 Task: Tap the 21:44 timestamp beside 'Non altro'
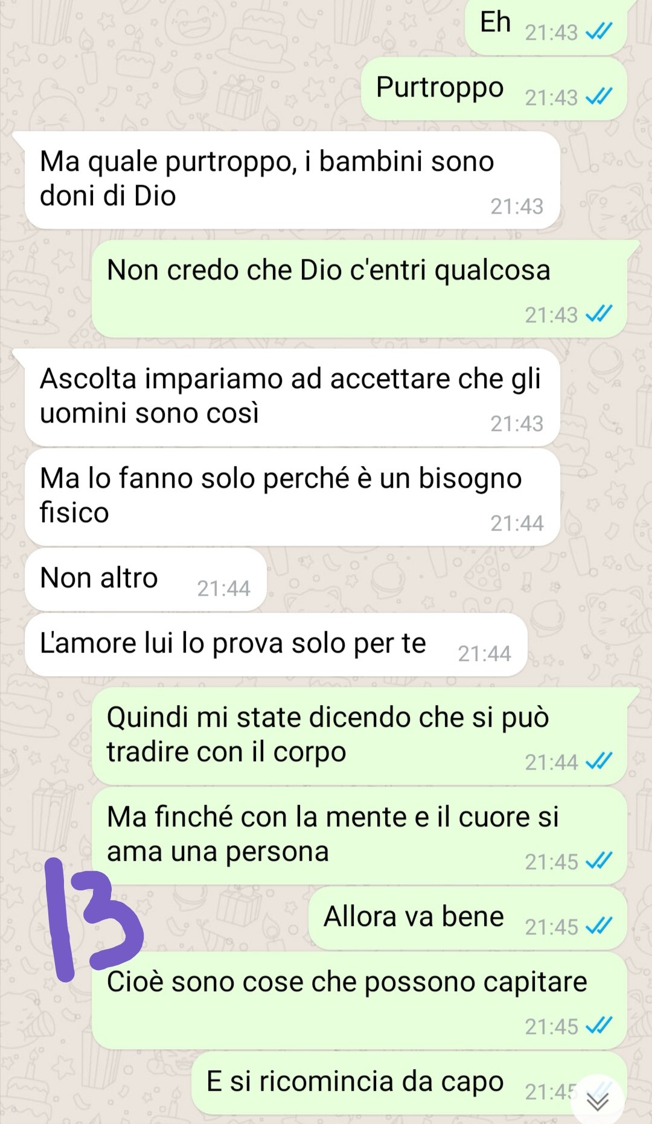tap(223, 589)
